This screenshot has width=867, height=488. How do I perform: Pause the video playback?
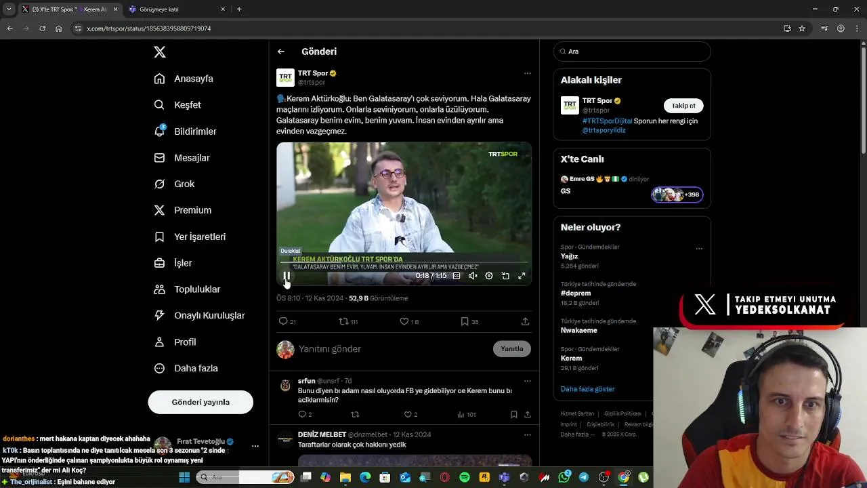point(287,276)
